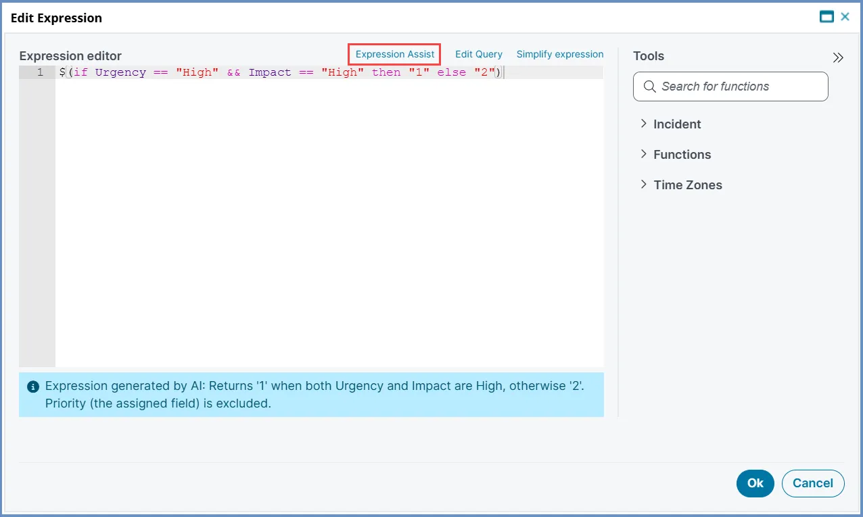Confirm with the Ok button
Screen dimensions: 863x517
tap(755, 483)
